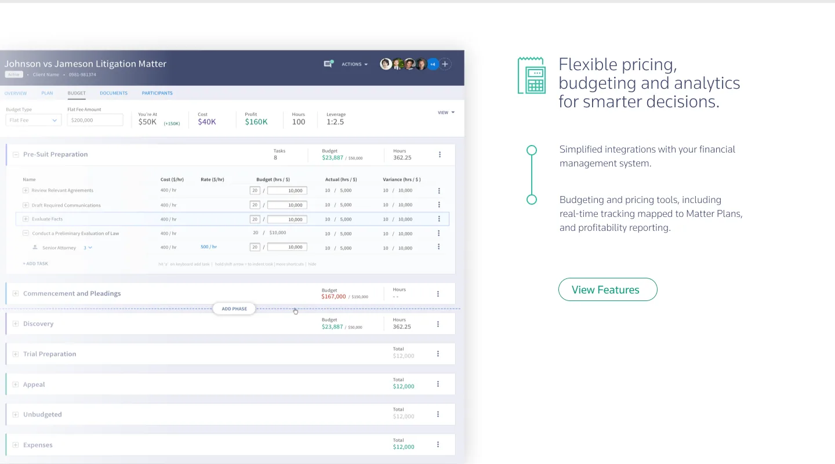Image resolution: width=835 pixels, height=464 pixels.
Task: Click the hide shortcuts link
Action: tap(312, 264)
